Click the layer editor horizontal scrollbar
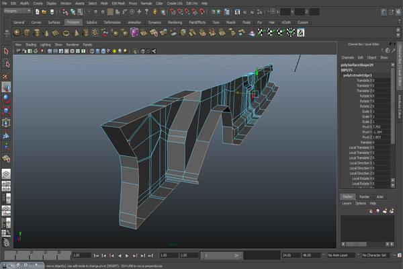This screenshot has height=269, width=403. pos(356,244)
